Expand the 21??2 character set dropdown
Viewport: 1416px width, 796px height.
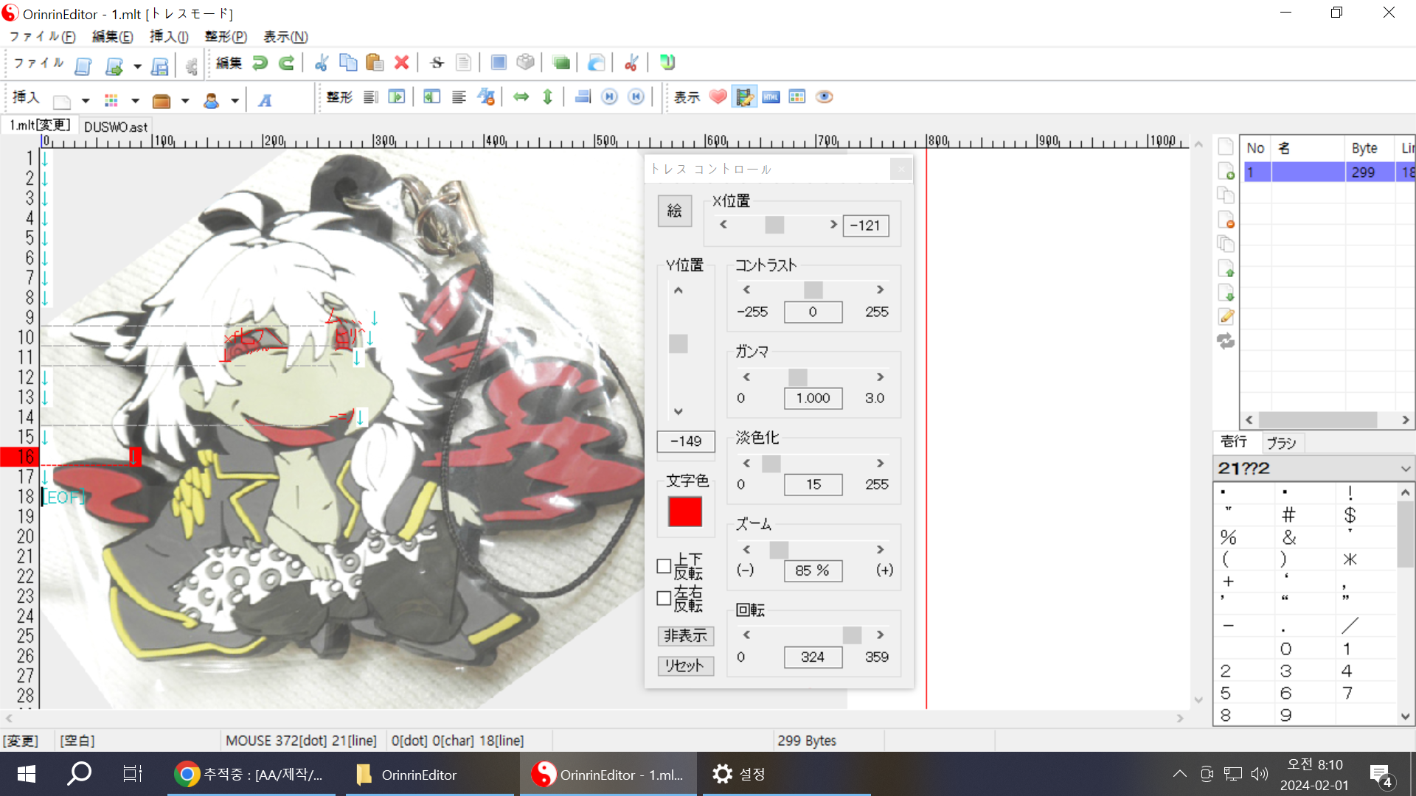tap(1405, 469)
